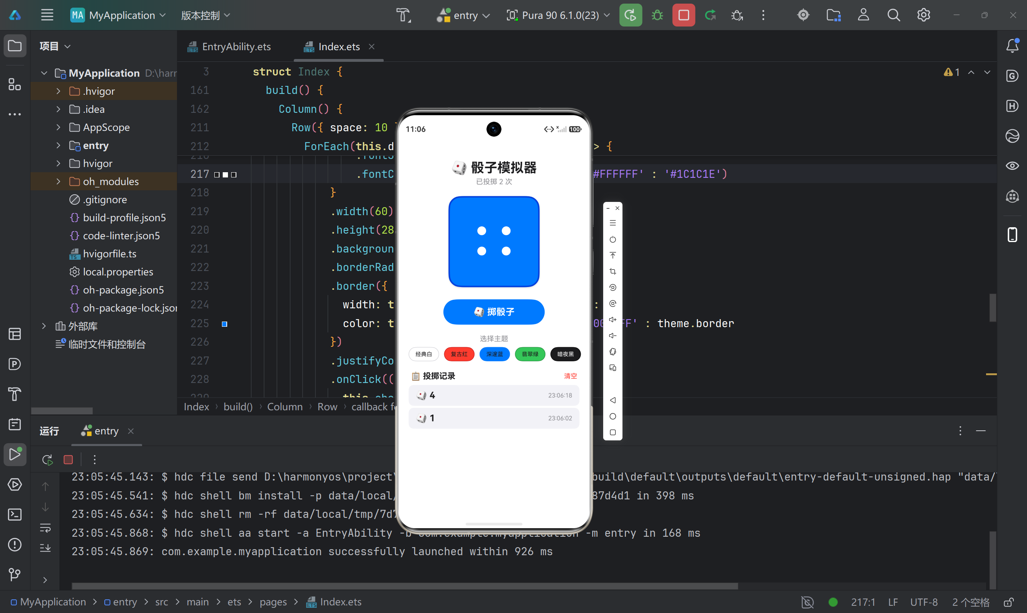The width and height of the screenshot is (1027, 613).
Task: Open the structure tool window icon
Action: point(15,85)
